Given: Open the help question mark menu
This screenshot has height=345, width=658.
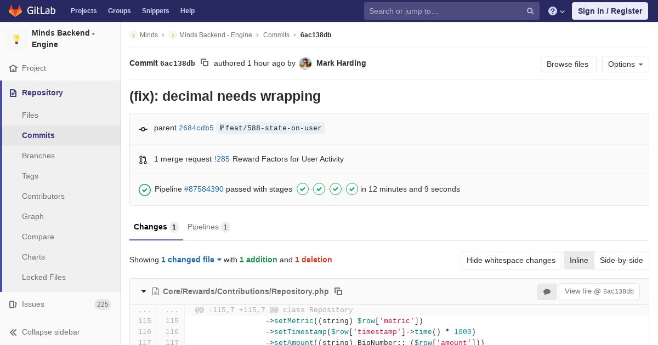Looking at the screenshot, I should pos(557,11).
